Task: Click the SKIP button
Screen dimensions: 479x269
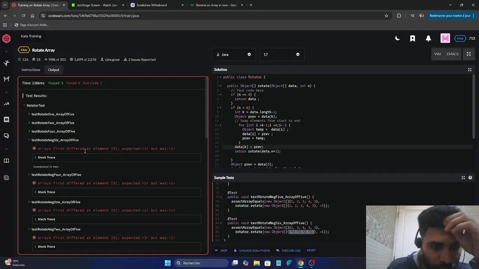Action: pos(221,251)
